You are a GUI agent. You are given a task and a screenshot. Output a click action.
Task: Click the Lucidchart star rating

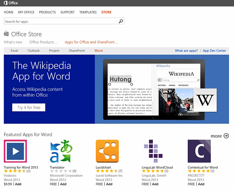click(x=107, y=171)
